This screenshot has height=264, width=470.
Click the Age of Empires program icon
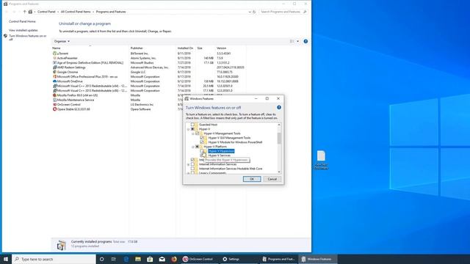tap(54, 63)
